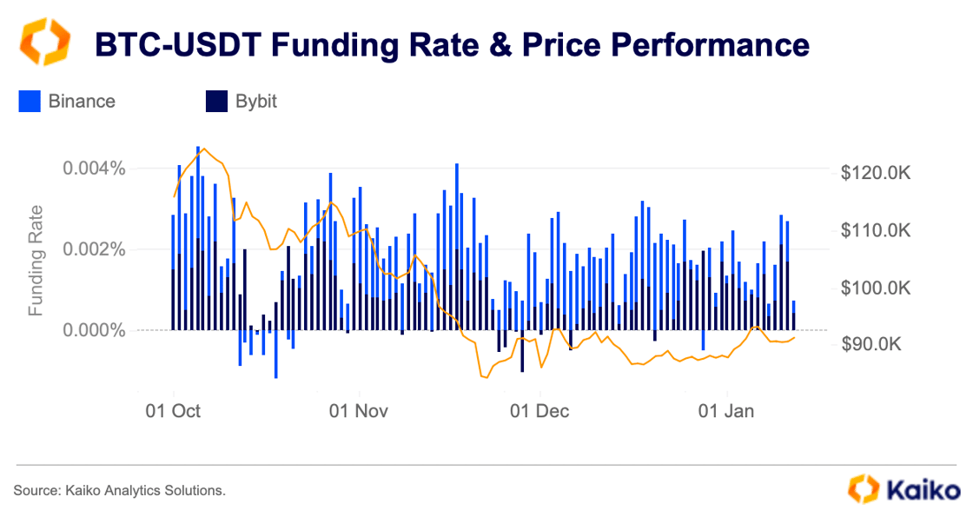Click the $90.0K price axis label
Image resolution: width=973 pixels, height=517 pixels.
tap(875, 345)
